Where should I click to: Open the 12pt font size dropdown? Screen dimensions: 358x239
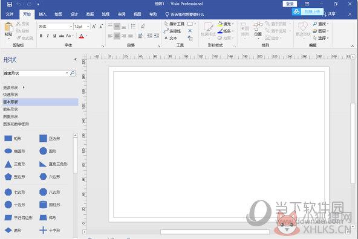(88, 27)
